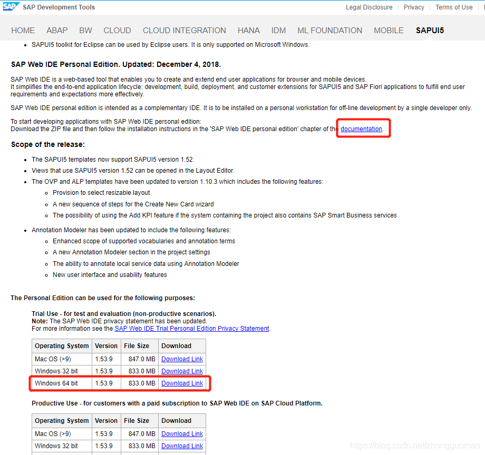
Task: Click the 'SAP Web IDE Personal Edition' heading
Action: pyautogui.click(x=116, y=64)
